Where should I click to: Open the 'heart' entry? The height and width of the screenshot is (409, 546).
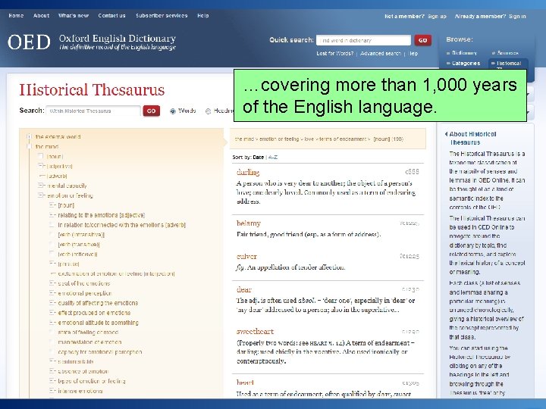[x=245, y=382]
